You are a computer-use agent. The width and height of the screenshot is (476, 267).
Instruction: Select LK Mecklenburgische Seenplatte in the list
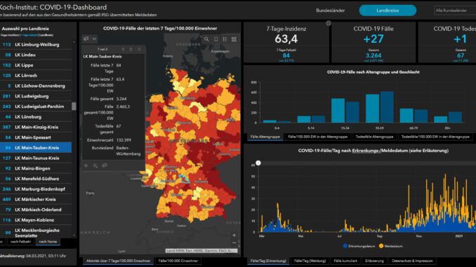36,233
